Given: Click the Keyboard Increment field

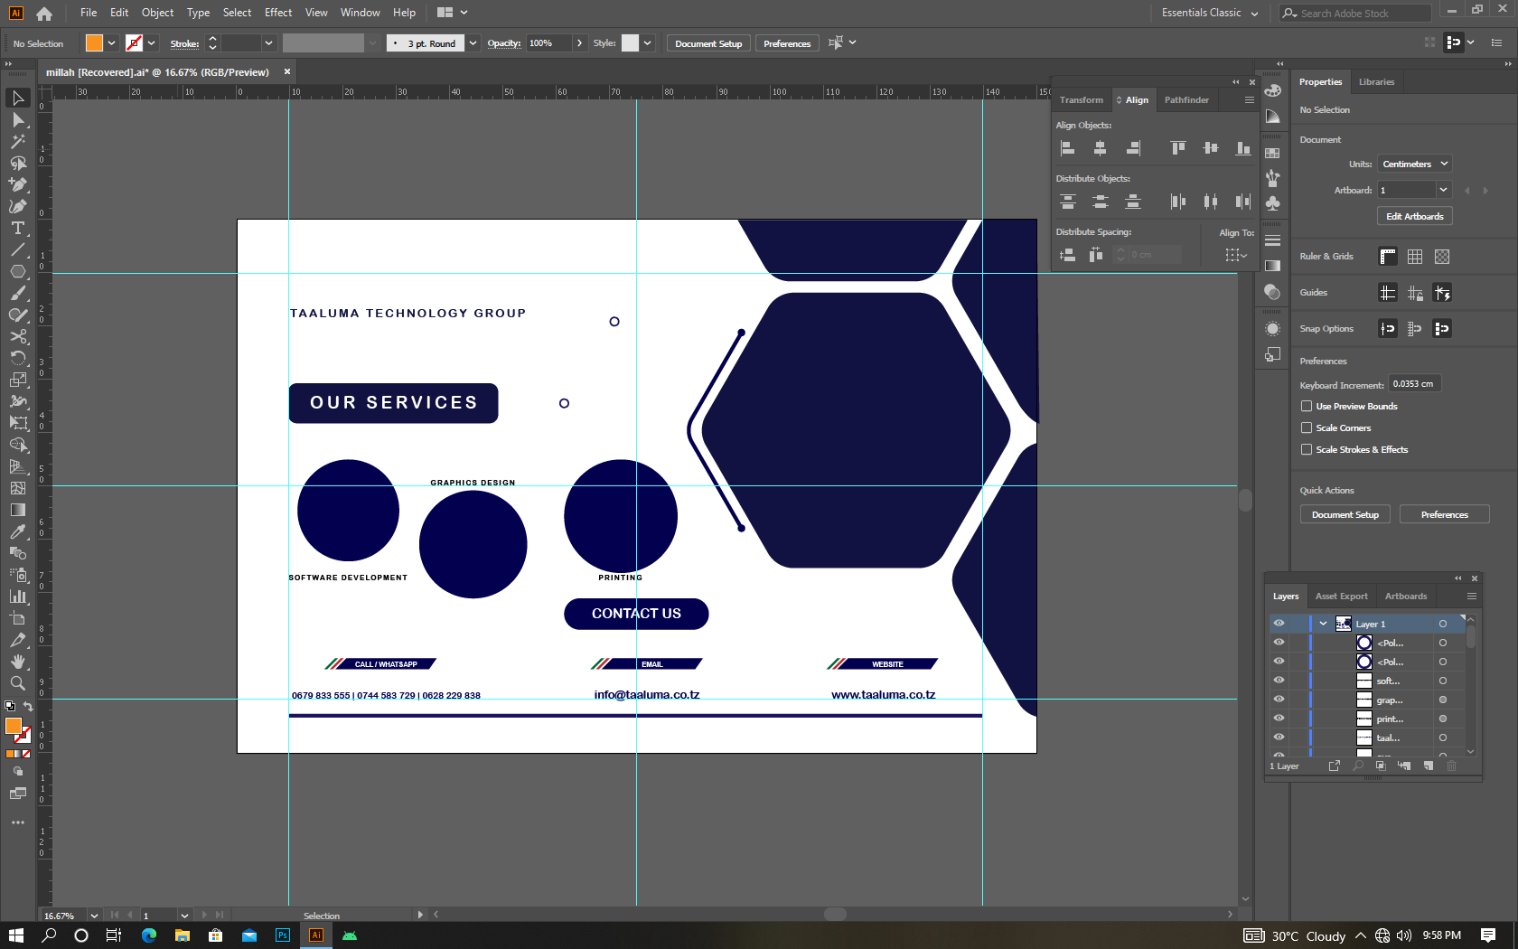Looking at the screenshot, I should pos(1414,384).
